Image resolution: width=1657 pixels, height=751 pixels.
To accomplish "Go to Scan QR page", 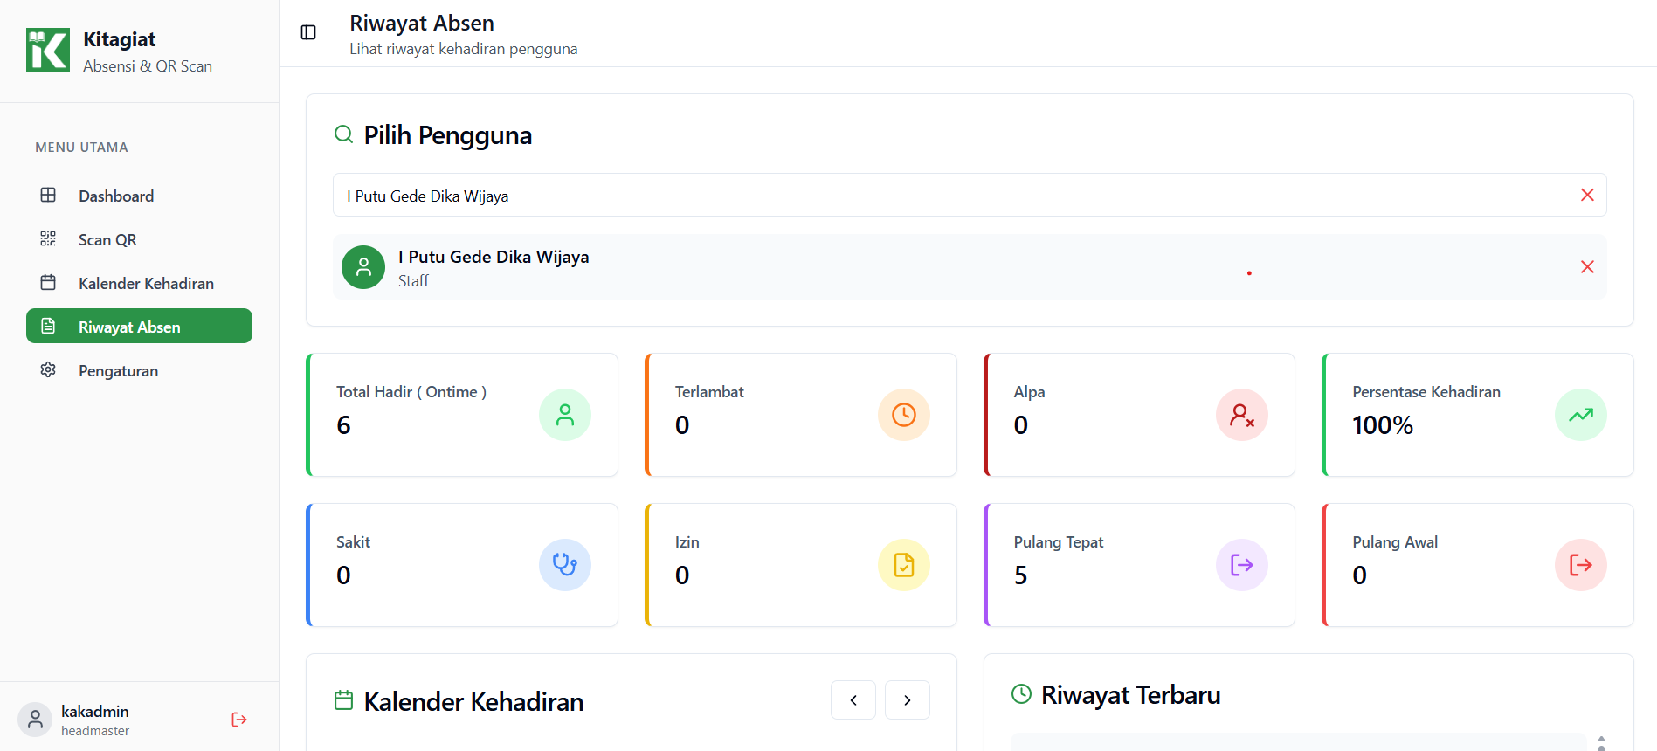I will point(139,239).
